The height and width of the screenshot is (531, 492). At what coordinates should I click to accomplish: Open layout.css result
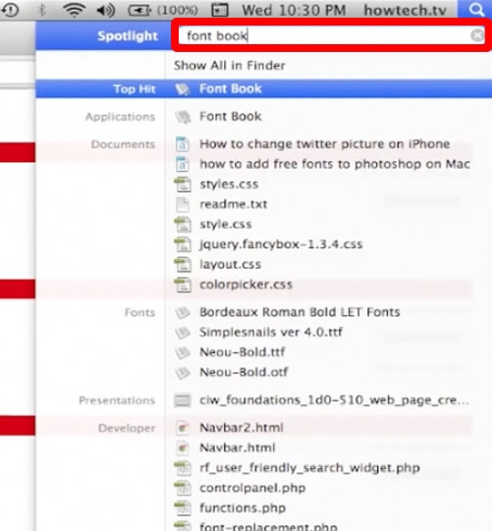(x=230, y=264)
